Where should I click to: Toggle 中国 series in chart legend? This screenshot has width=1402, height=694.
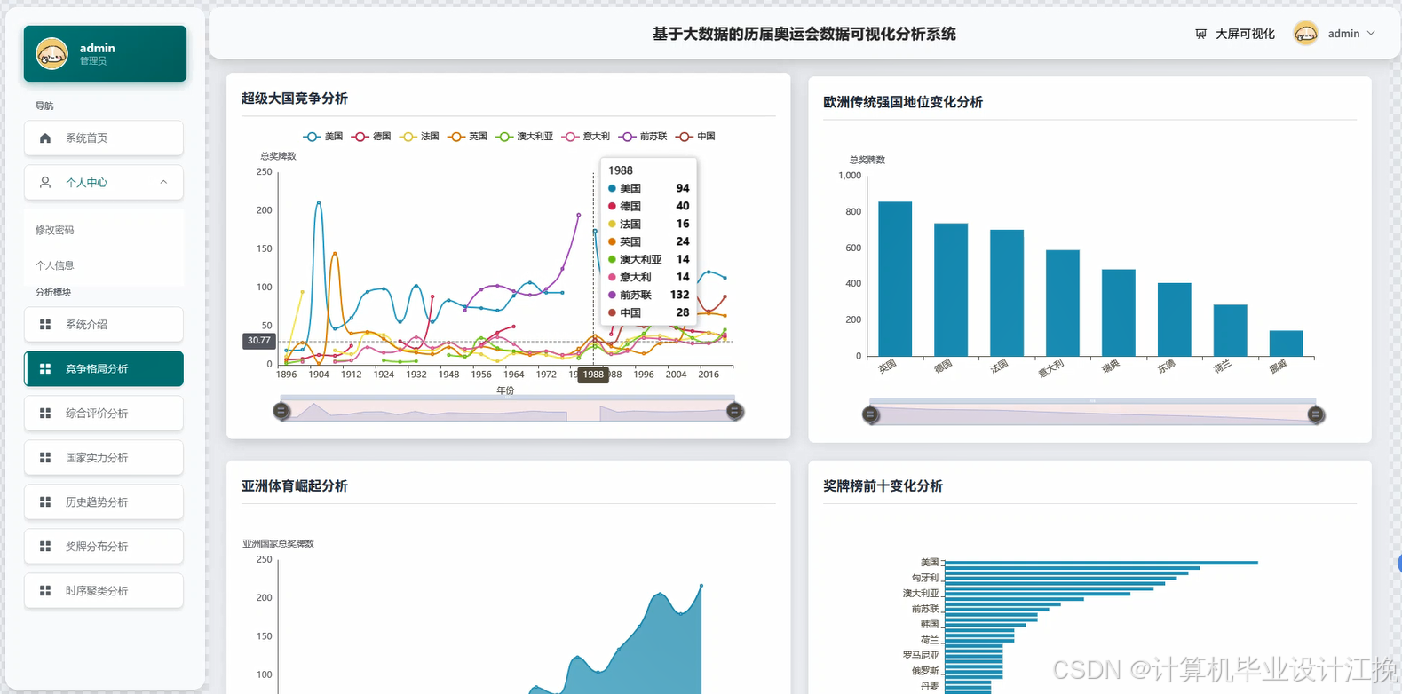click(x=695, y=137)
